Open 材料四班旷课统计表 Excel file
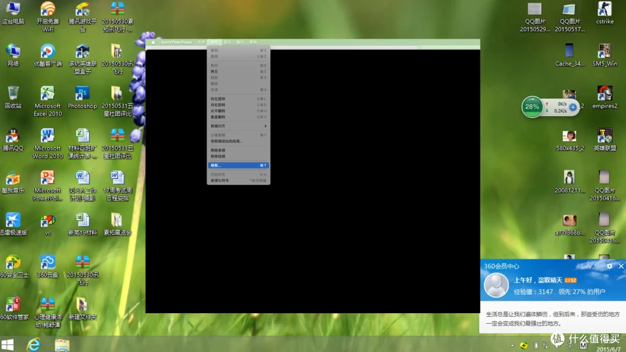This screenshot has height=352, width=626. click(x=82, y=144)
